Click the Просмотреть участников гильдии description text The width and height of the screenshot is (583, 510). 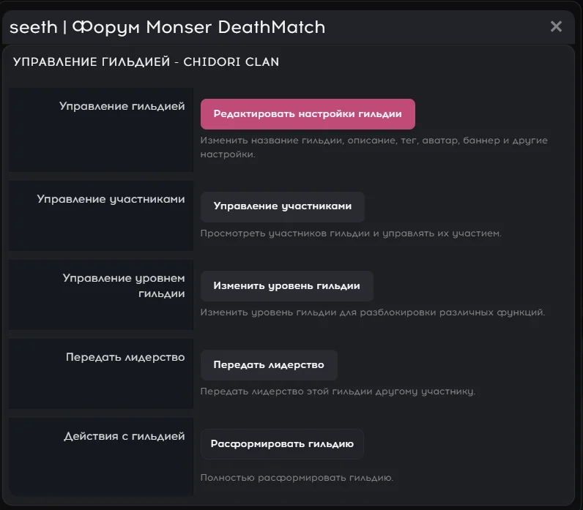[350, 233]
